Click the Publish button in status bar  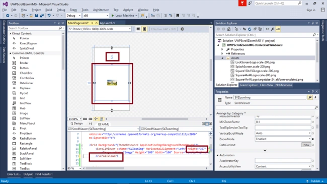(315, 181)
